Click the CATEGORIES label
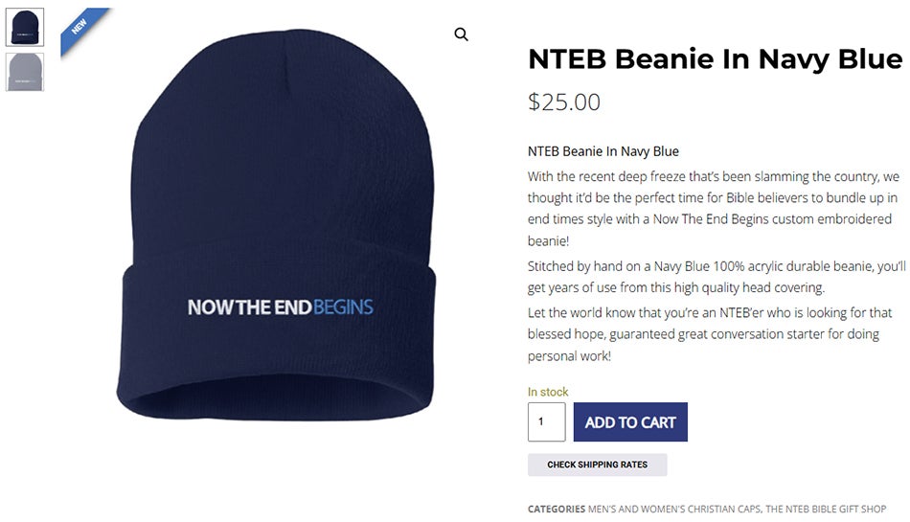This screenshot has height=522, width=910. click(x=556, y=509)
